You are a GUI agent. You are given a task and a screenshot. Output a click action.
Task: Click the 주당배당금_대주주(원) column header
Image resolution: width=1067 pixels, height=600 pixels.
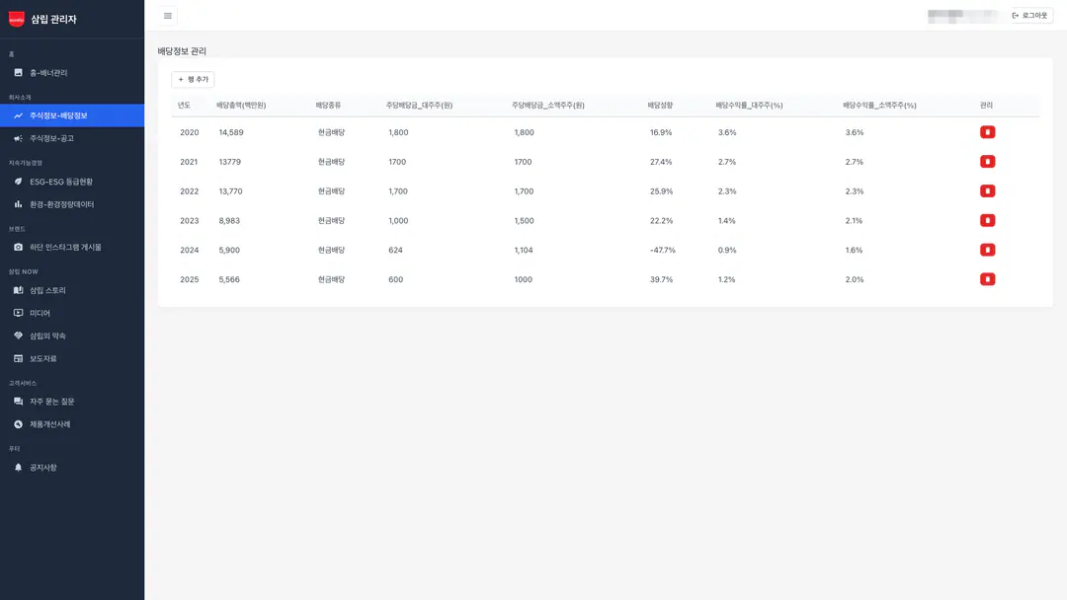coord(419,106)
